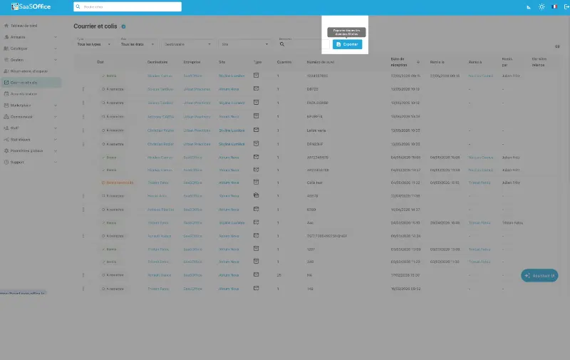Click the Support icon in the sidebar
The image size is (570, 360).
coord(6,163)
